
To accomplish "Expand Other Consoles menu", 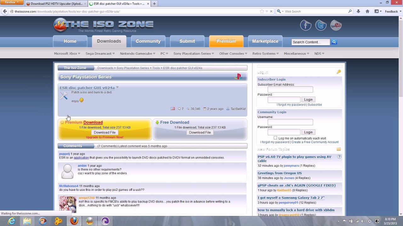I will coord(233,53).
